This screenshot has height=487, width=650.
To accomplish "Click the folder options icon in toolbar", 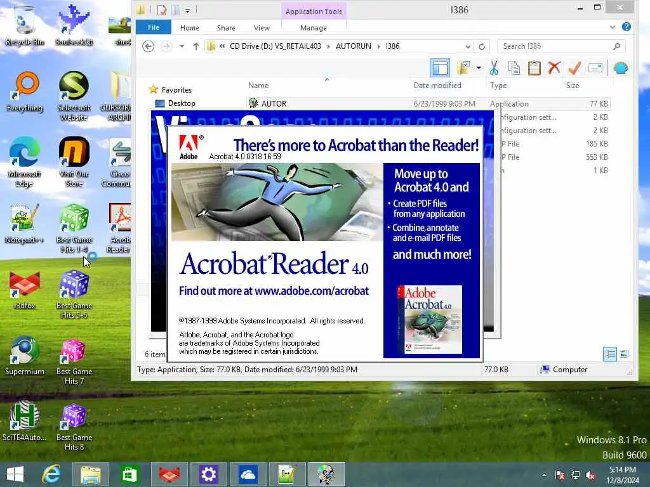I will coord(463,68).
